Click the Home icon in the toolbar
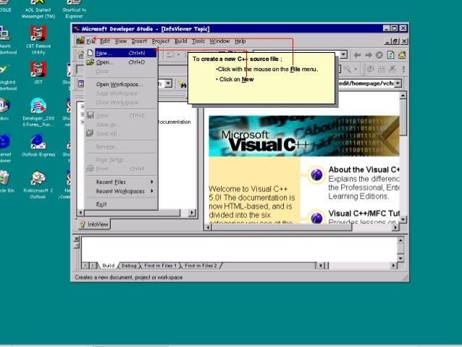 click(402, 55)
